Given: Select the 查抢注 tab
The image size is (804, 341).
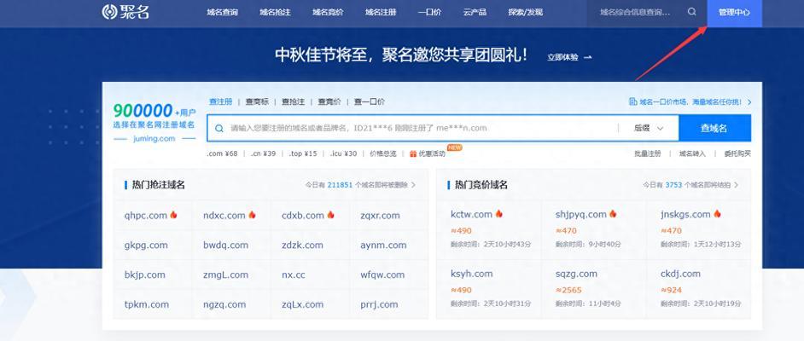Looking at the screenshot, I should [293, 102].
